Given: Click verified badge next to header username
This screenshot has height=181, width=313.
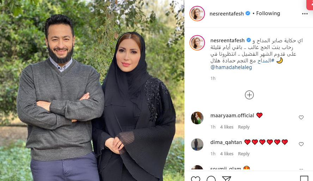Looking at the screenshot, I should tap(248, 13).
